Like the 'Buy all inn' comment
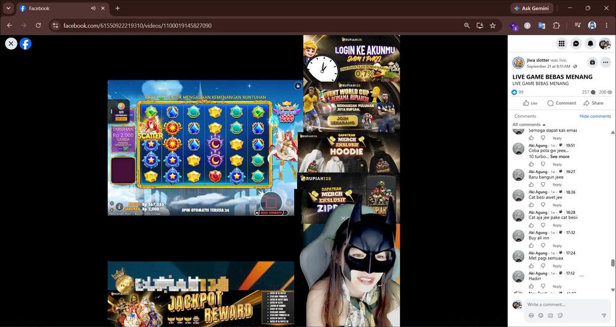This screenshot has width=616, height=327. point(531,246)
